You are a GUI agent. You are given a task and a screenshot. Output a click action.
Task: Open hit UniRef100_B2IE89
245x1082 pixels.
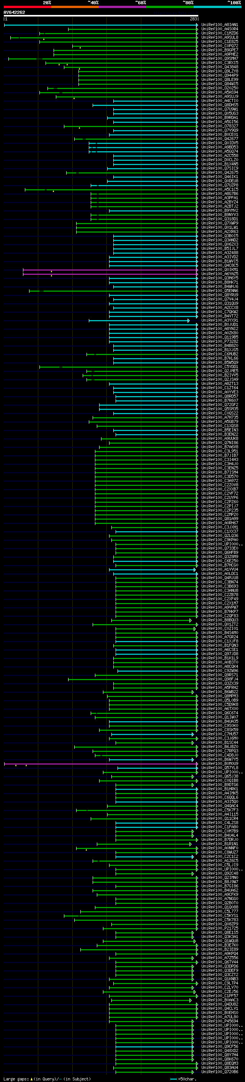(220, 950)
